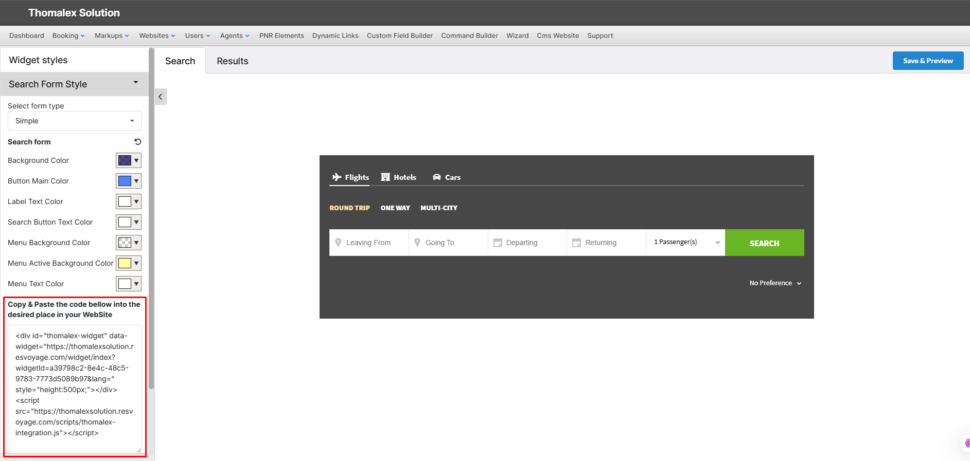
Task: Open Dynamic Links page
Action: click(336, 35)
